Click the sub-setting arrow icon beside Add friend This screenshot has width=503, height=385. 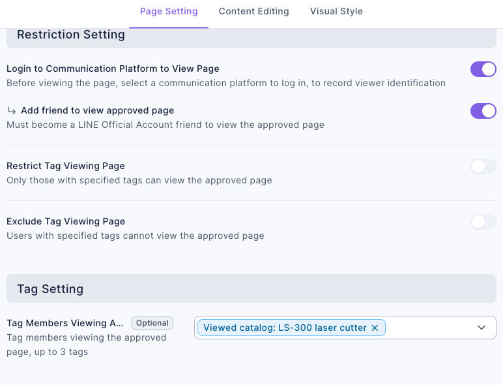12,111
